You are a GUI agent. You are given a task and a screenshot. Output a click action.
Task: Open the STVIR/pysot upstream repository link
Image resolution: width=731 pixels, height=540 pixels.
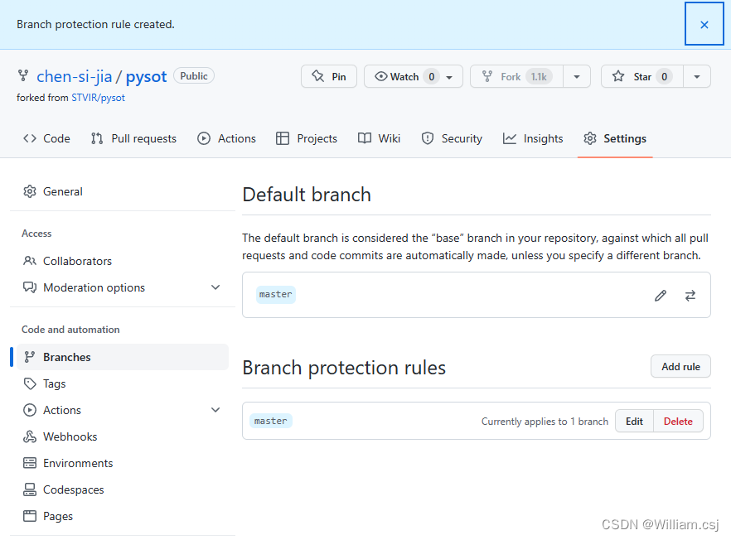point(98,98)
